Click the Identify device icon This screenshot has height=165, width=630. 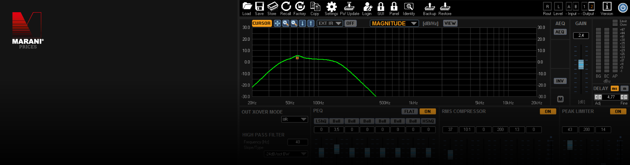click(409, 7)
